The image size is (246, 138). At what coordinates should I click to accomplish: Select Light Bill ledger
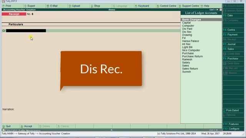coord(187,47)
